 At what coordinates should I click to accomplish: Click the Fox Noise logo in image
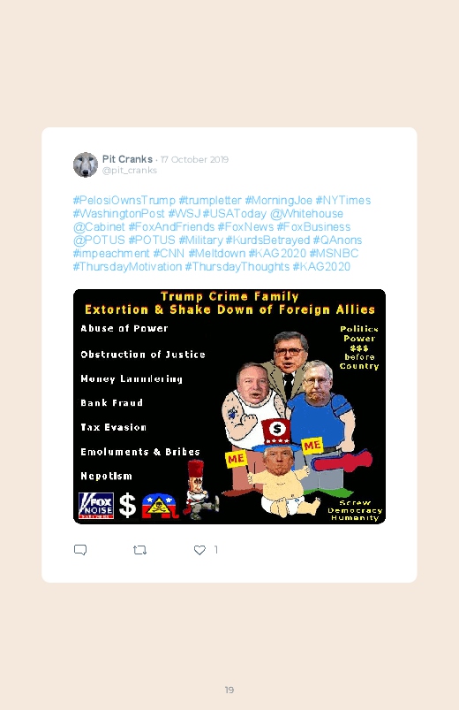click(96, 506)
